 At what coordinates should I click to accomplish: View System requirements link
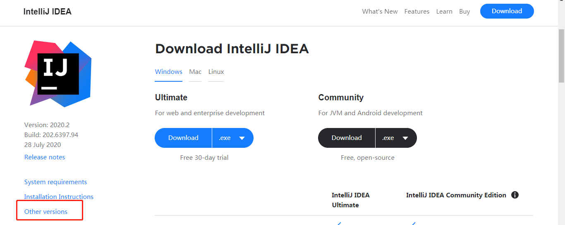pos(55,182)
